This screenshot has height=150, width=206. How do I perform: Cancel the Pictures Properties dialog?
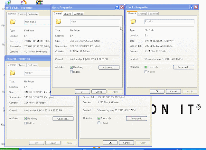coord(53,143)
